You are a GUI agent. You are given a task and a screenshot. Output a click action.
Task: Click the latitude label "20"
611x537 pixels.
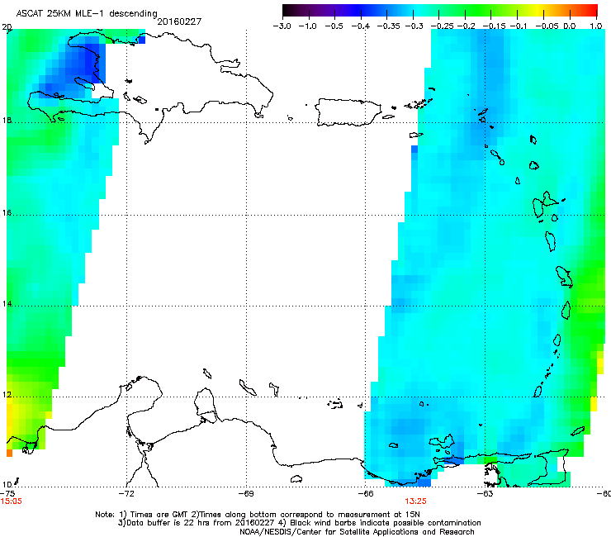[7, 27]
